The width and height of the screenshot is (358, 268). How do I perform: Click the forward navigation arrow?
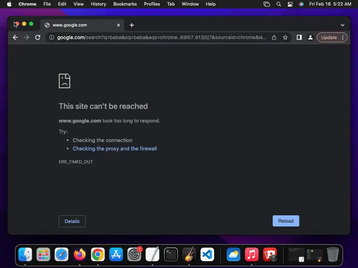click(x=27, y=37)
